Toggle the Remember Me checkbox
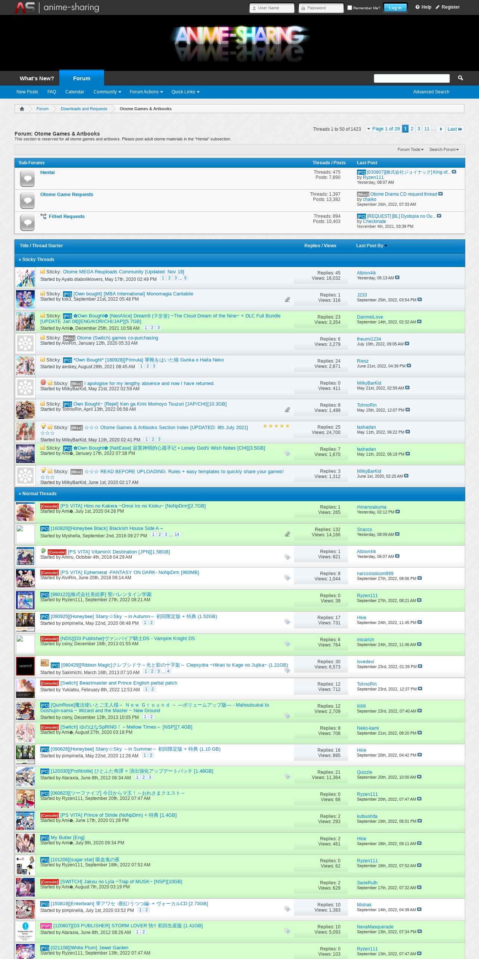This screenshot has width=479, height=959. (350, 7)
